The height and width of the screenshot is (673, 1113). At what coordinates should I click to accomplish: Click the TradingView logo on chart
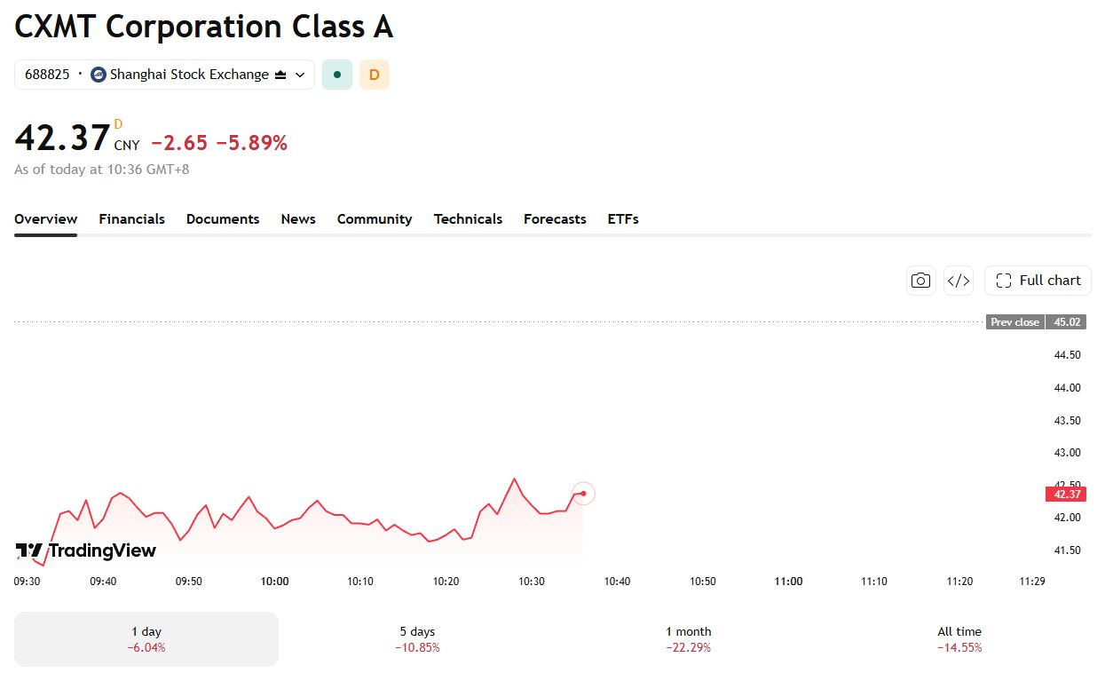point(86,550)
